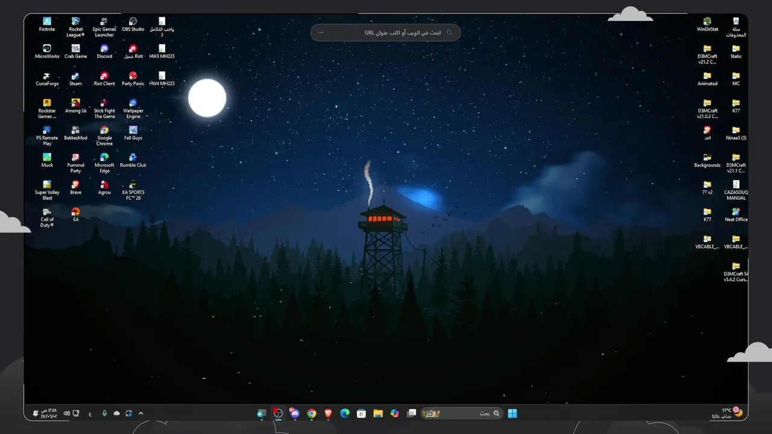Open OBS Studio desktop shortcut
This screenshot has height=434, width=772.
tap(133, 25)
